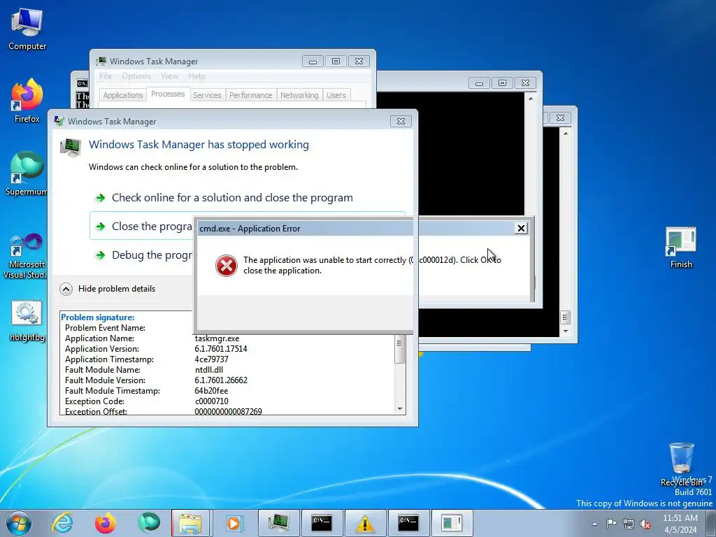Click Task Manager icon in crash dialog title
This screenshot has width=716, height=537.
tap(59, 121)
